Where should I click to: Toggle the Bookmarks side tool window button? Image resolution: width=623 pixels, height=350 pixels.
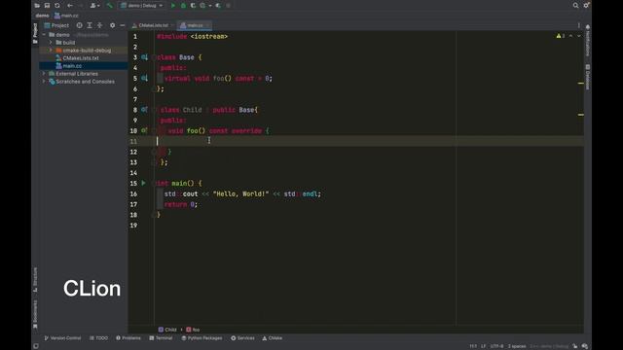point(35,314)
